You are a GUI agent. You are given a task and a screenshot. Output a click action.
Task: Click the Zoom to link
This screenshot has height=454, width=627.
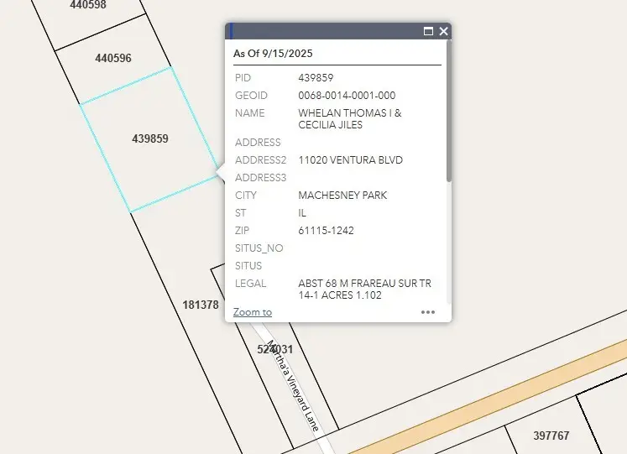coord(253,312)
